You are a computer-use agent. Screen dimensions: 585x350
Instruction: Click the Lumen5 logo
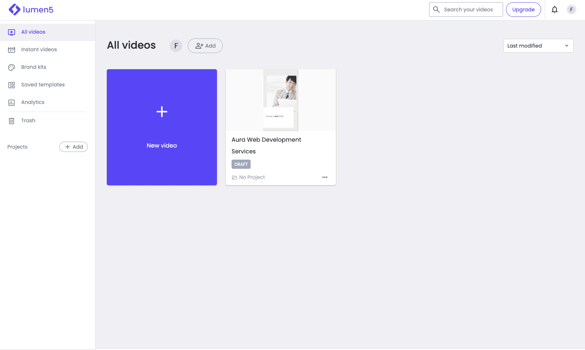tap(31, 10)
